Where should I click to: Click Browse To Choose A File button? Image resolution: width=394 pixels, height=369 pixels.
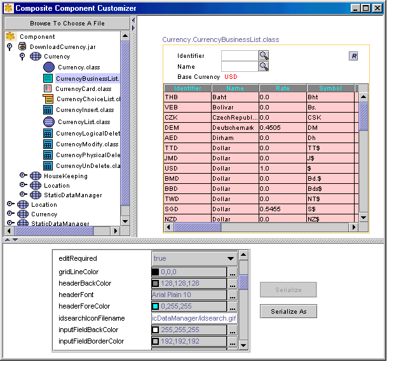coord(67,23)
